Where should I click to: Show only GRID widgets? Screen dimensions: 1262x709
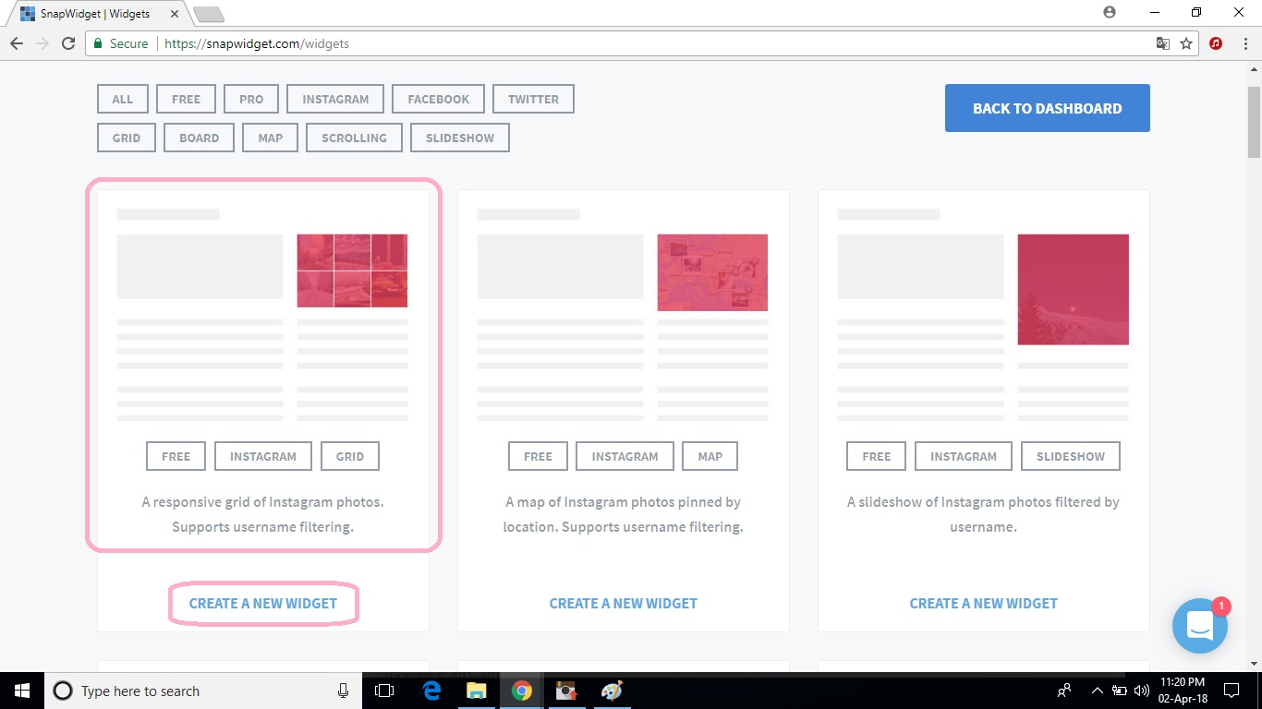point(127,138)
